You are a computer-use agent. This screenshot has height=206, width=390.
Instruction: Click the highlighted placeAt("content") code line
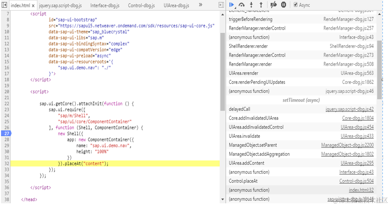tap(115, 164)
